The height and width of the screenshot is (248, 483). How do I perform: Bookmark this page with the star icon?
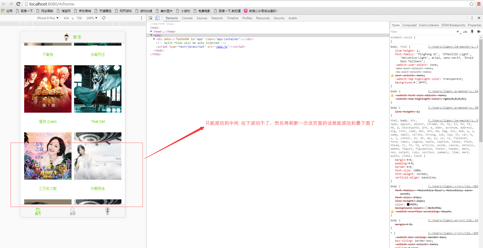point(471,4)
